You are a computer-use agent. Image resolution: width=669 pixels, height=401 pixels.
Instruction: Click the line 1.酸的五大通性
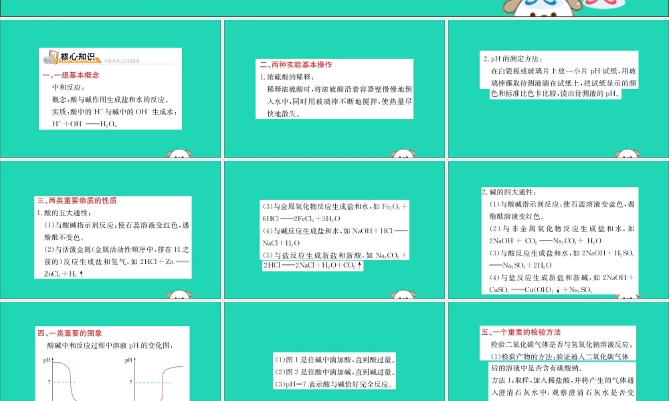(x=64, y=213)
